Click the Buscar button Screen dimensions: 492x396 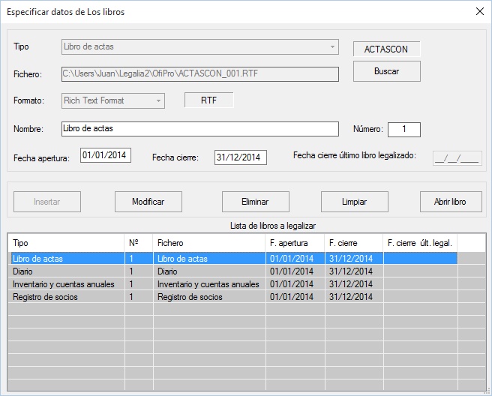point(386,71)
